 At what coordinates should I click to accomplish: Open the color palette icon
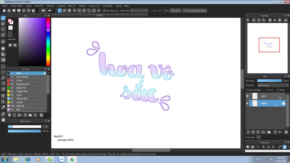(10, 45)
